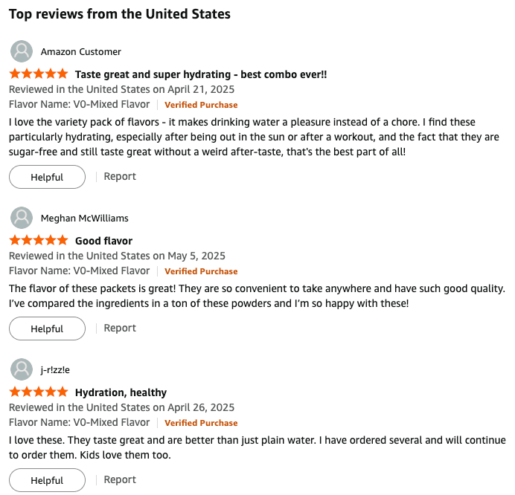
Task: Click Meghan McWilliams' profile avatar icon
Action: (x=22, y=219)
